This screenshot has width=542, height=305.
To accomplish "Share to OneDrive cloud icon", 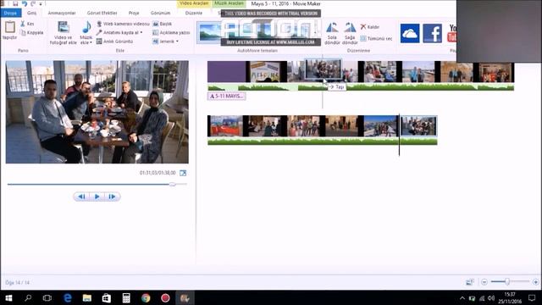I will pyautogui.click(x=410, y=34).
